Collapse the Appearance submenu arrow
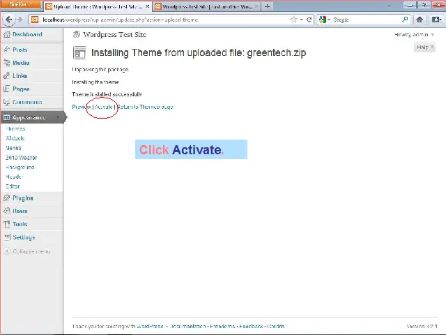The height and width of the screenshot is (335, 446). 58,117
